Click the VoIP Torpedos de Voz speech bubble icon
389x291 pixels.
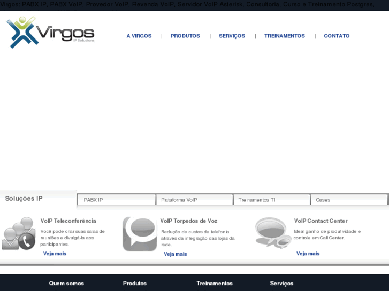coord(140,234)
